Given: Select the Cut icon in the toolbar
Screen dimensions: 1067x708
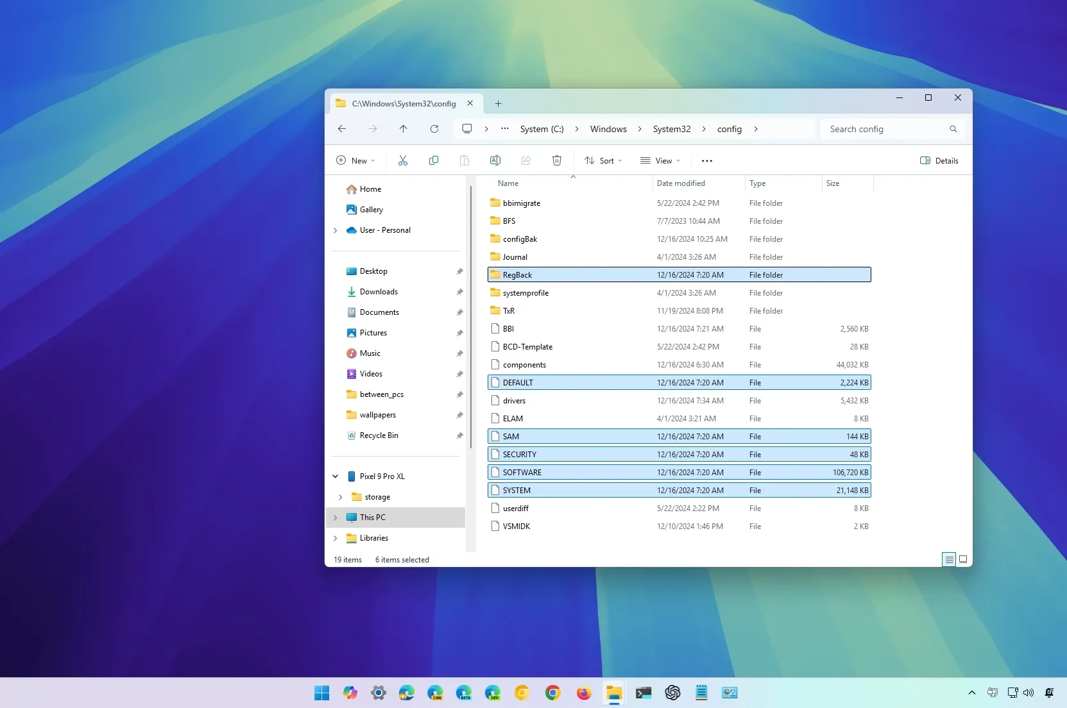Looking at the screenshot, I should [403, 160].
